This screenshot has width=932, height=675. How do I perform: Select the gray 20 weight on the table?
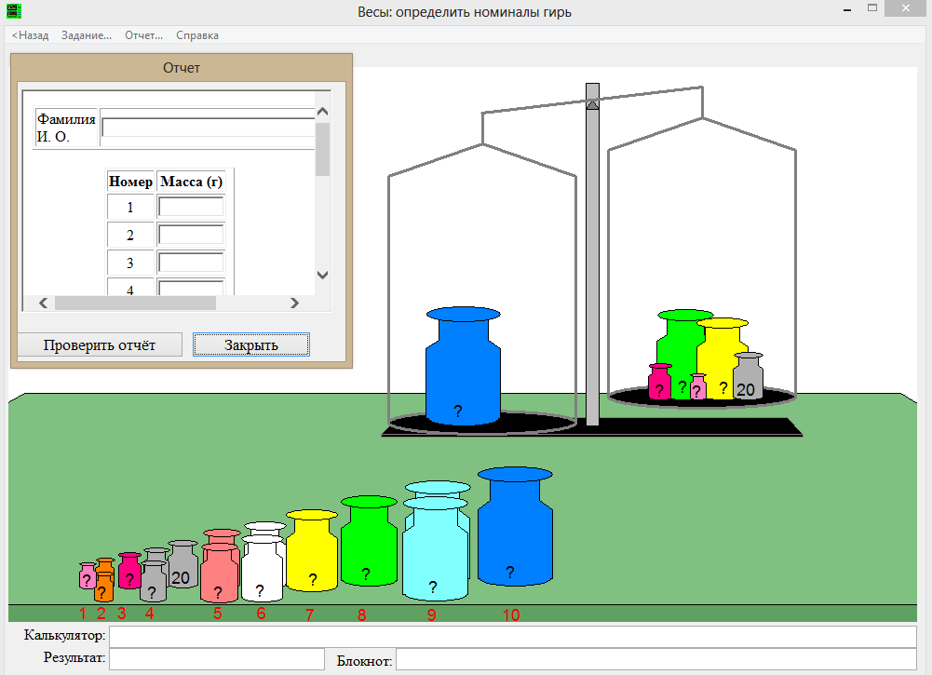(x=183, y=568)
